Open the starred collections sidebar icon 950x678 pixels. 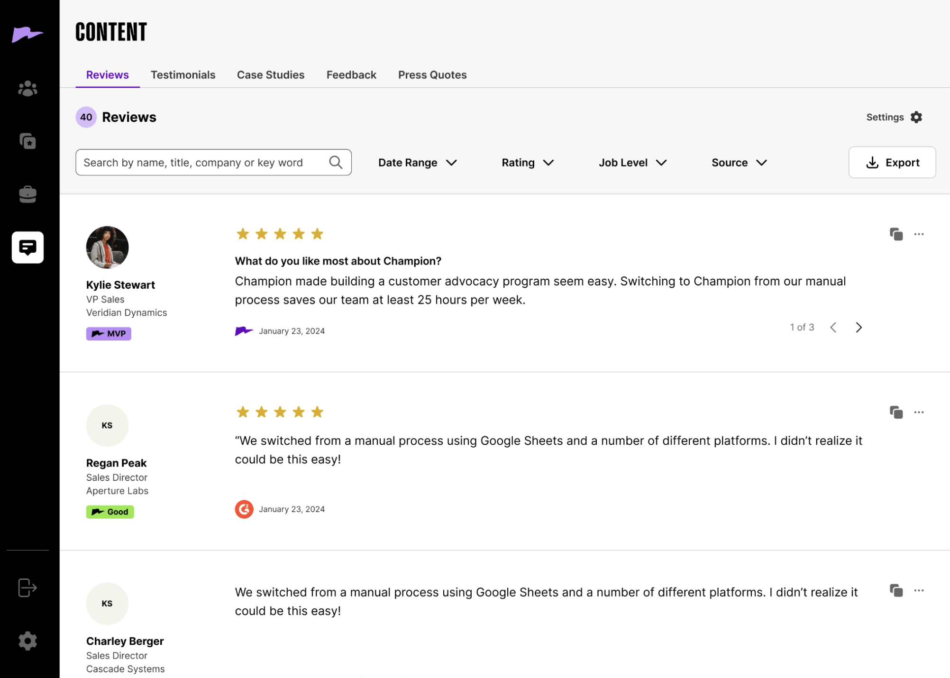point(27,141)
